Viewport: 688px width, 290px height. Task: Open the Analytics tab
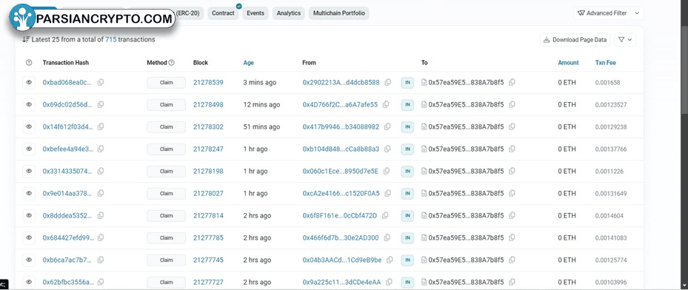point(289,13)
